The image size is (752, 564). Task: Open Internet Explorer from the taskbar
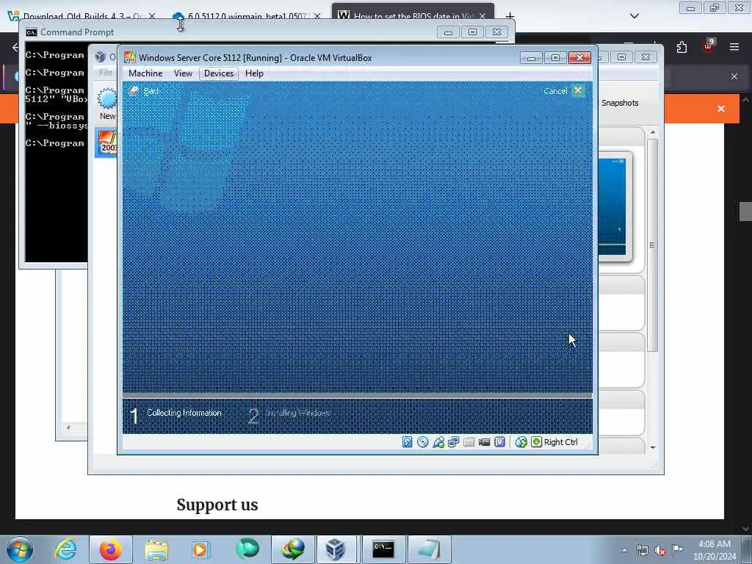65,549
